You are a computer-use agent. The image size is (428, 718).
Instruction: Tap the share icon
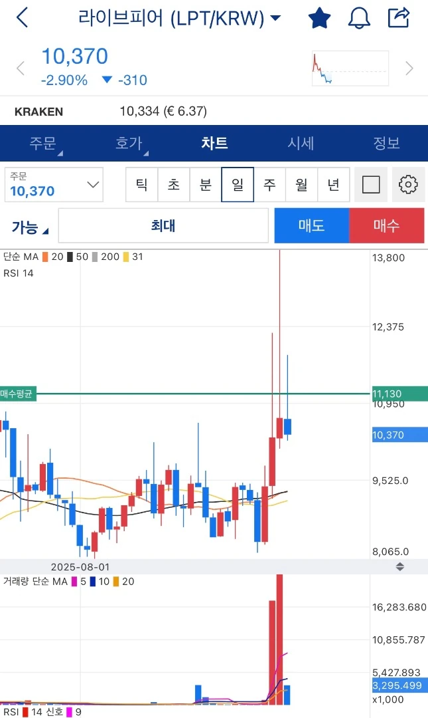[399, 18]
